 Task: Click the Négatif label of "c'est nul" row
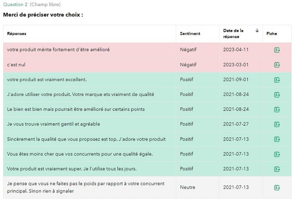pyautogui.click(x=188, y=65)
